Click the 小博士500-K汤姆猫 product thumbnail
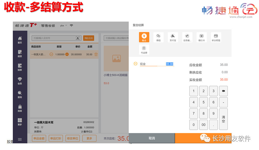 tap(116, 59)
